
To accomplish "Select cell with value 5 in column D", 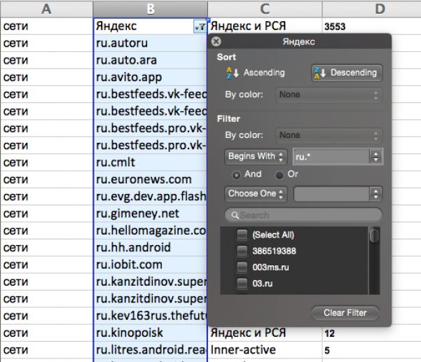I will pyautogui.click(x=372, y=349).
